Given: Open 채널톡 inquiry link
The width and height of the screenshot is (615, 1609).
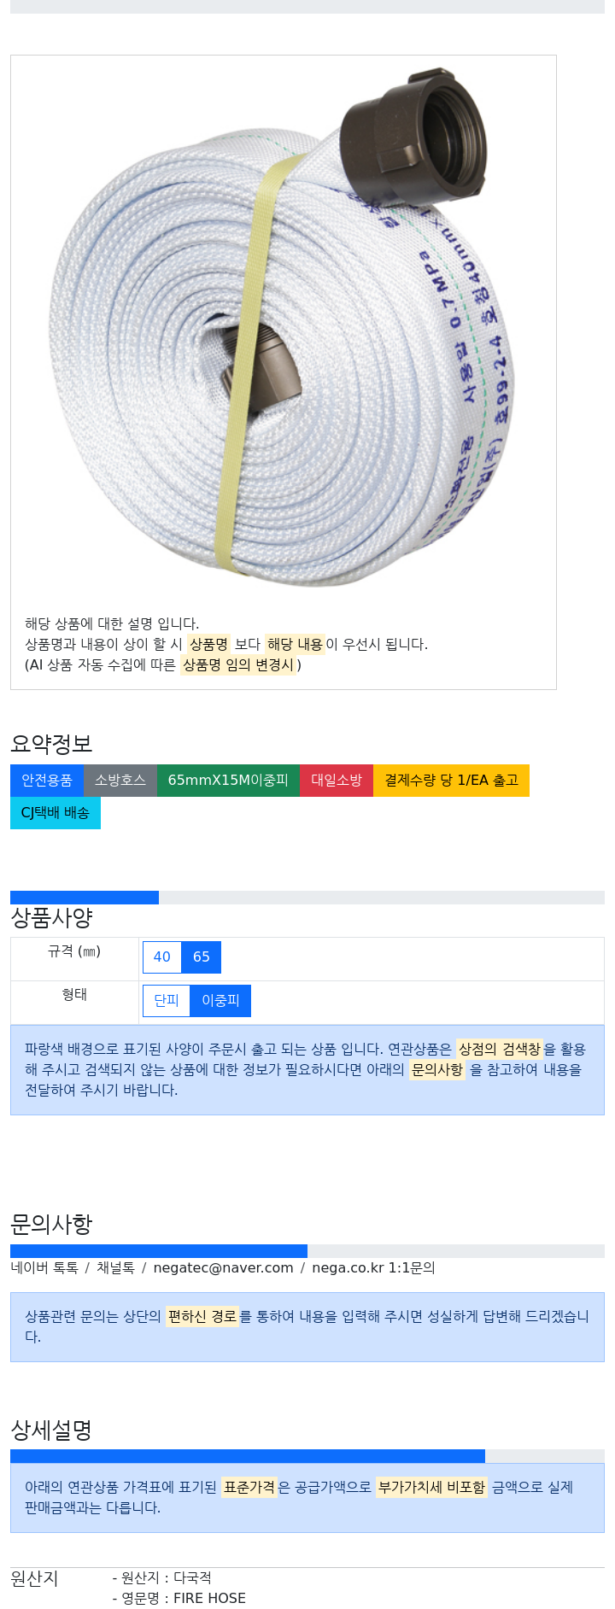Looking at the screenshot, I should coord(115,1268).
